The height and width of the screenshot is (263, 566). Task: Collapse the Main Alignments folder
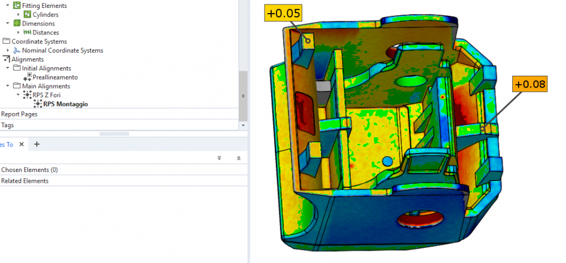8,86
